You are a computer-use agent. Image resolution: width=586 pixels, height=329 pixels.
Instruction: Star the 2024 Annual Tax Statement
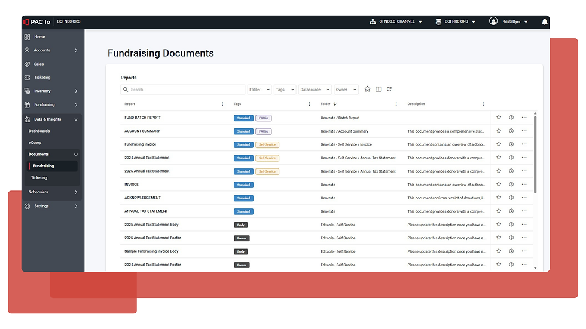click(x=499, y=158)
